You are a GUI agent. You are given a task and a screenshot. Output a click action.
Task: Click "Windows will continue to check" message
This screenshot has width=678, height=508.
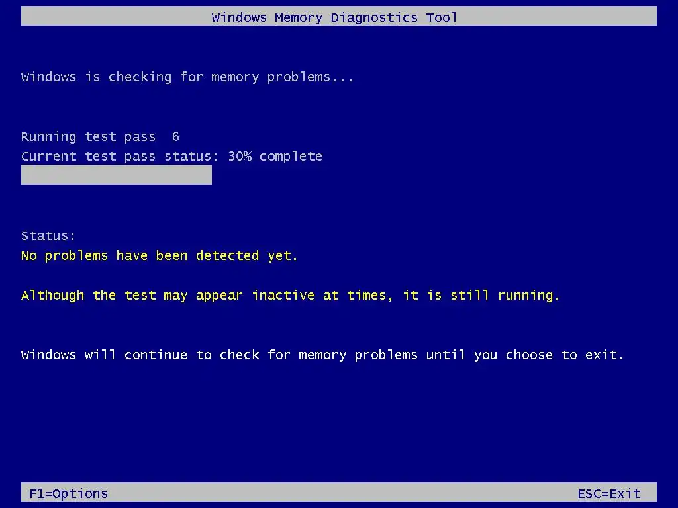(322, 355)
